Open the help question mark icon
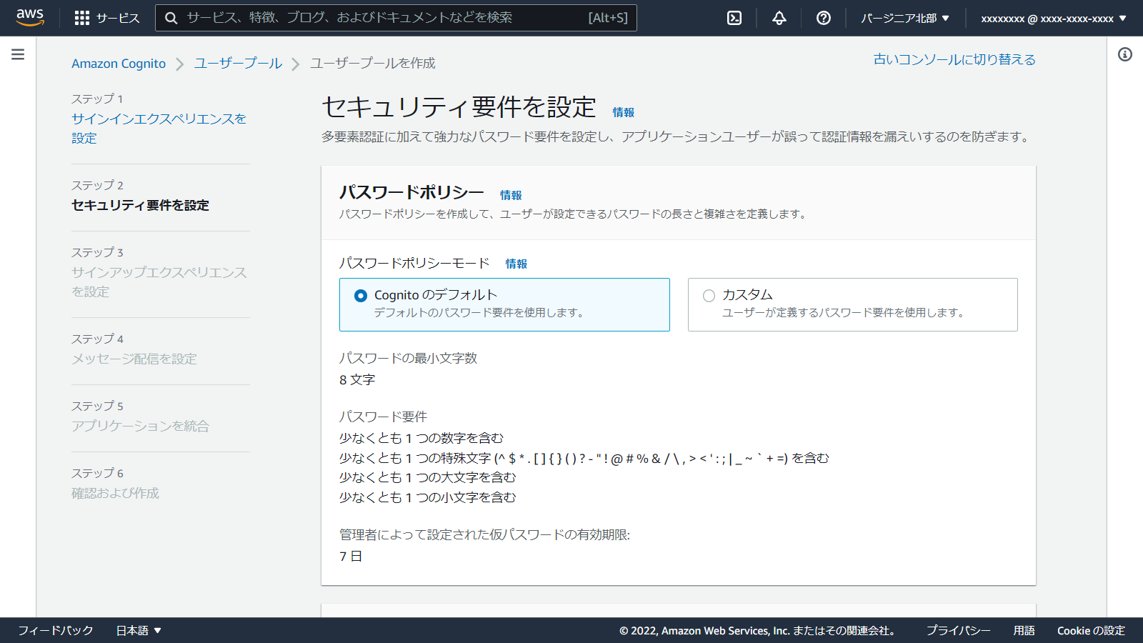Image resolution: width=1143 pixels, height=643 pixels. [x=823, y=17]
